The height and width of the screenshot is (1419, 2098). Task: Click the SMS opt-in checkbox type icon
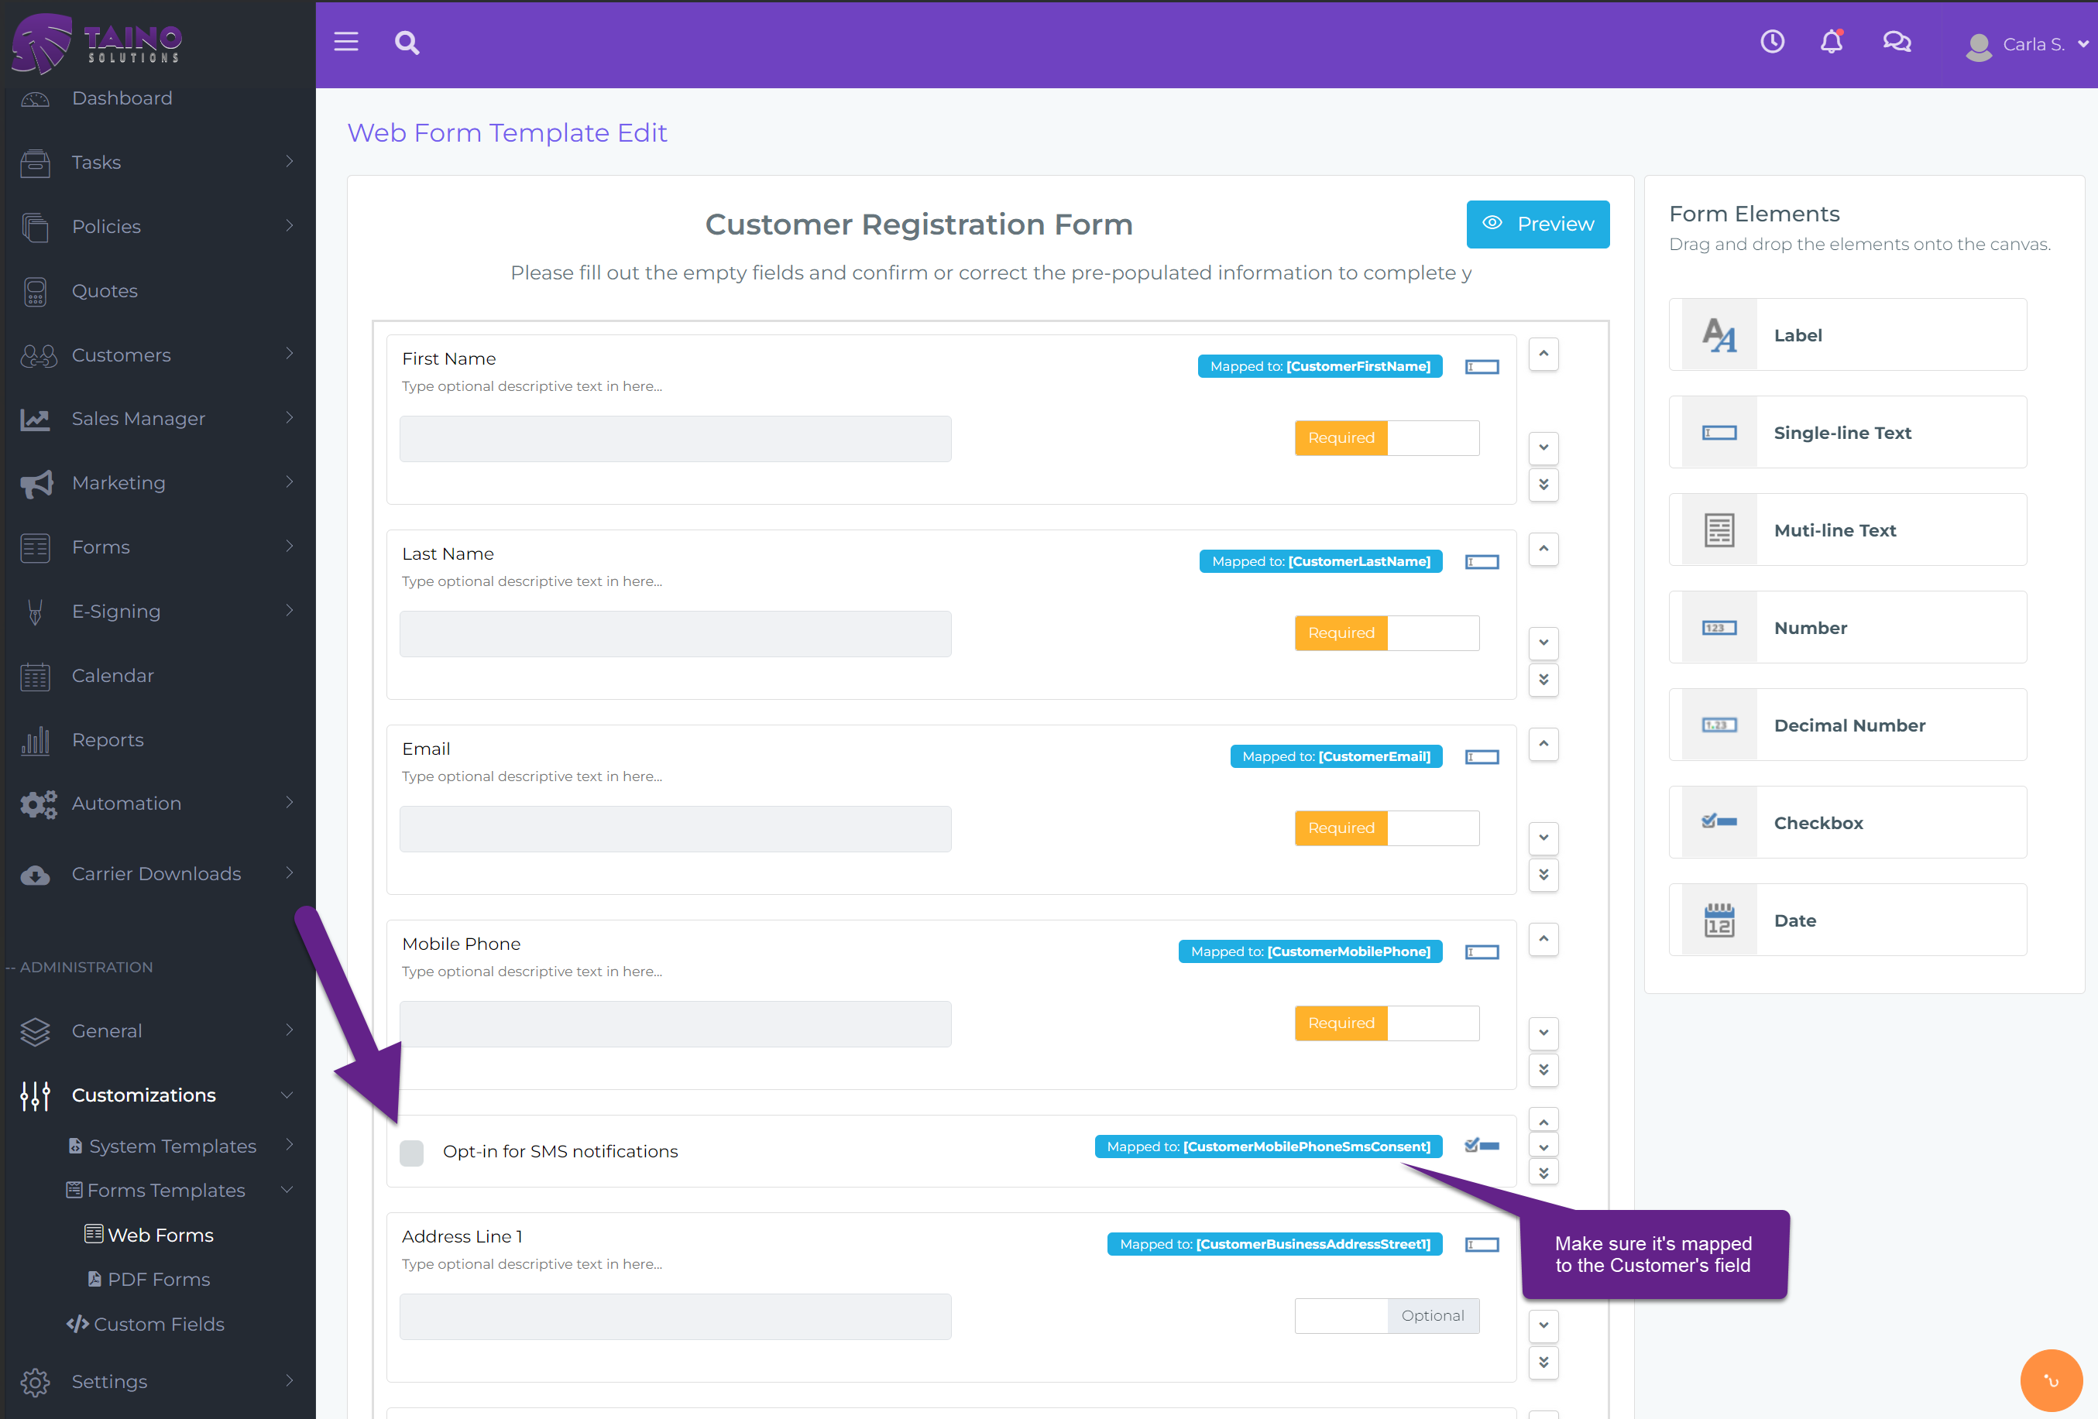[1482, 1146]
